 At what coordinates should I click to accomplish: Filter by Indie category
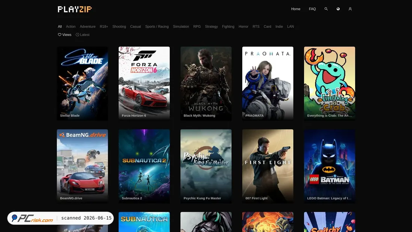click(279, 27)
